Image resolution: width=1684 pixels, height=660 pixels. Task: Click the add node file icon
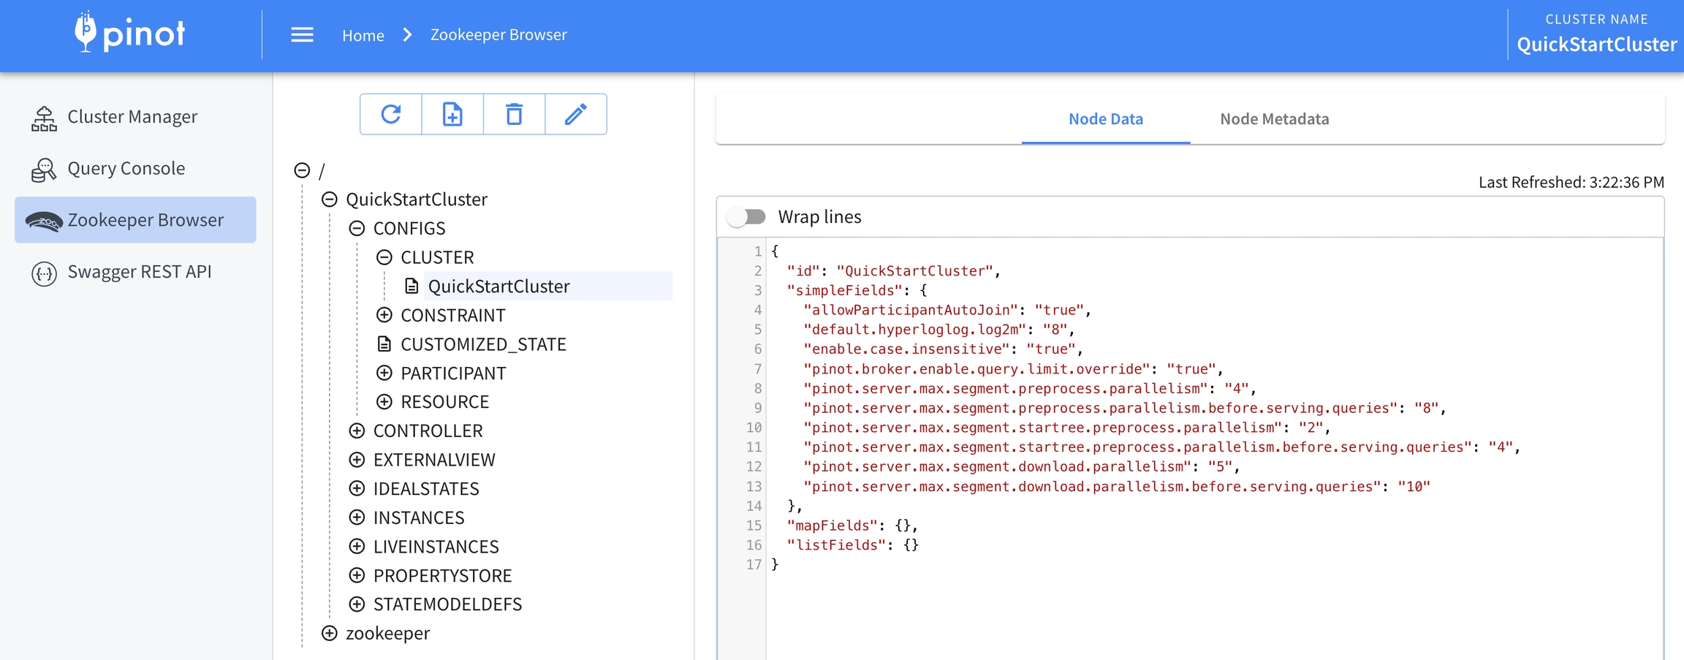(x=452, y=114)
